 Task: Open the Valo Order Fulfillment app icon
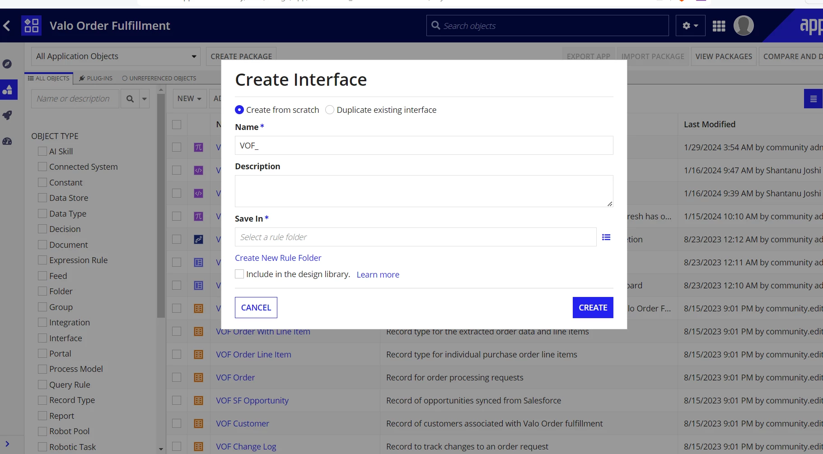(x=31, y=26)
